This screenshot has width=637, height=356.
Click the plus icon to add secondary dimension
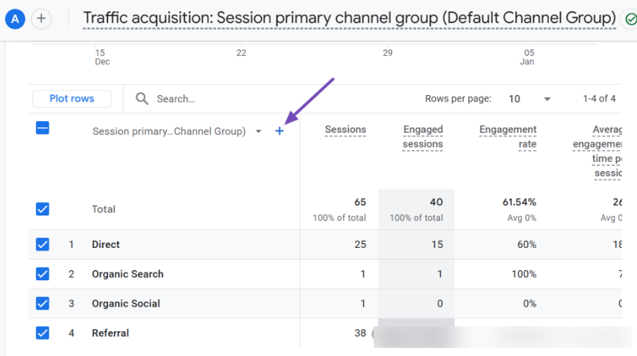[x=279, y=131]
